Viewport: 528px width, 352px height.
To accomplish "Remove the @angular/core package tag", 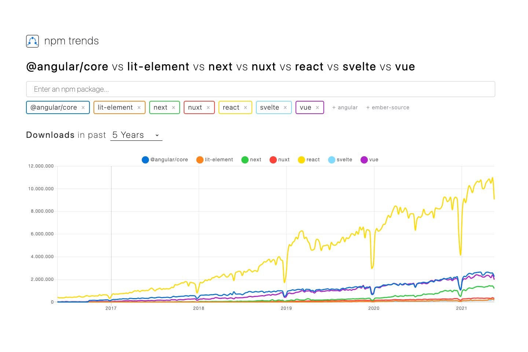I will [x=83, y=107].
